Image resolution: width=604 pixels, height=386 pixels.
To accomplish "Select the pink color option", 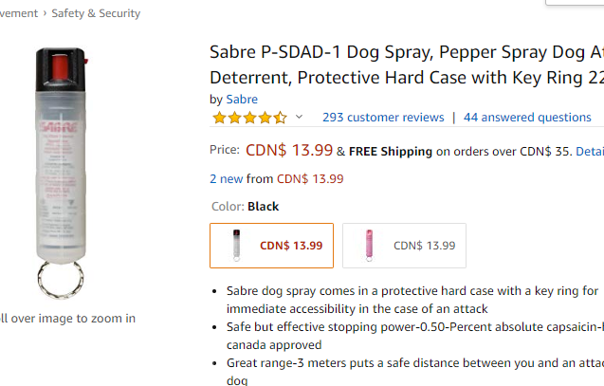I will click(x=404, y=246).
